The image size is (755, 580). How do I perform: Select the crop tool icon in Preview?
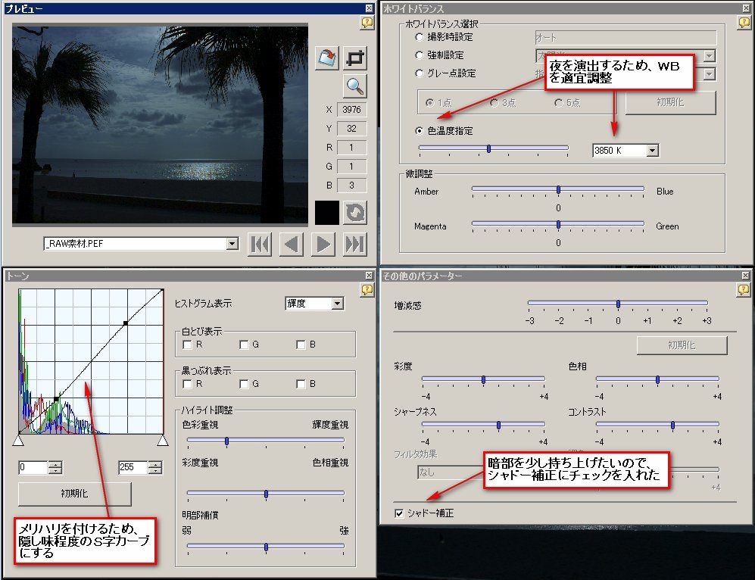[355, 58]
